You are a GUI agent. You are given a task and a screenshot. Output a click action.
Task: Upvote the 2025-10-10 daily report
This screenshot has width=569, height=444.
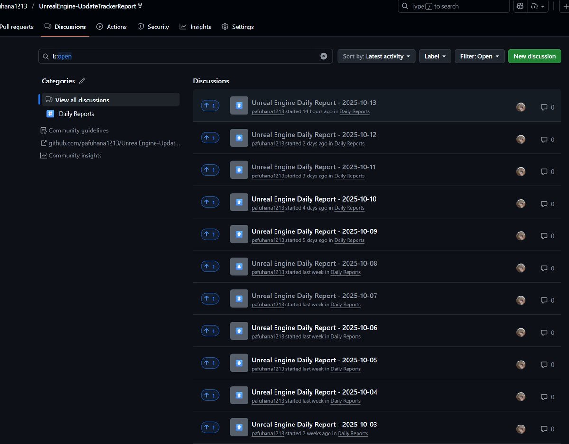tap(210, 202)
